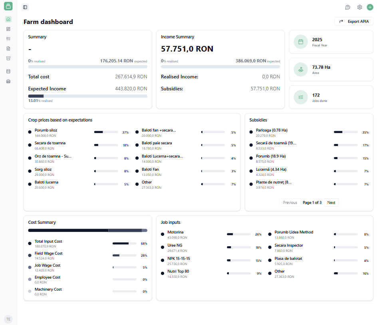Click the document icon in the sidebar
This screenshot has width=379, height=325.
point(8,48)
